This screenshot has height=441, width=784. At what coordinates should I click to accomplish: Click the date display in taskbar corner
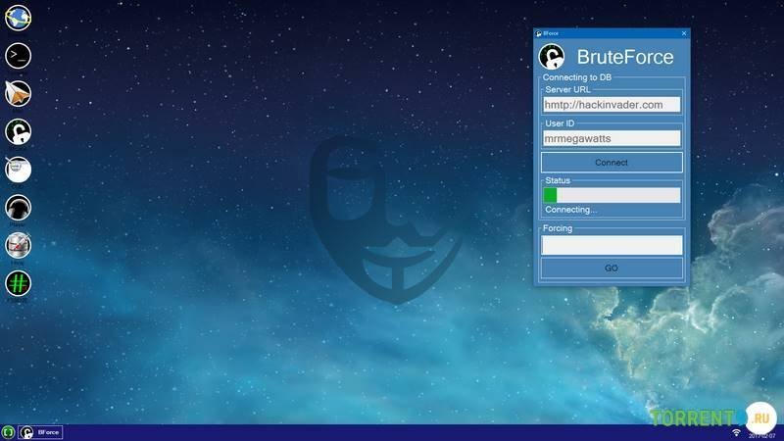coord(762,434)
